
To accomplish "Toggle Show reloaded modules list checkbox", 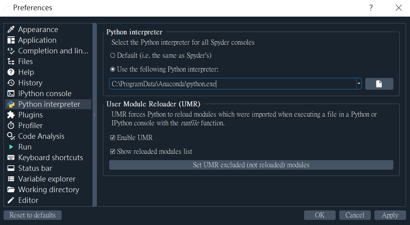I will [113, 152].
